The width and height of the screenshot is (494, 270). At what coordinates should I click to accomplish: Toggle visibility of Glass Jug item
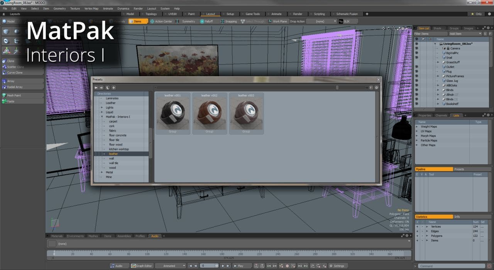416,81
